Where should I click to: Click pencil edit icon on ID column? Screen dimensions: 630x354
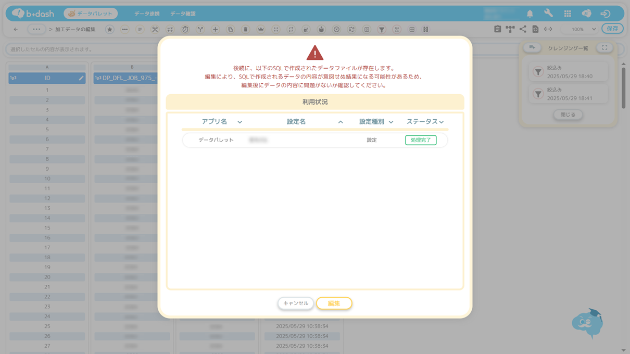coord(81,78)
